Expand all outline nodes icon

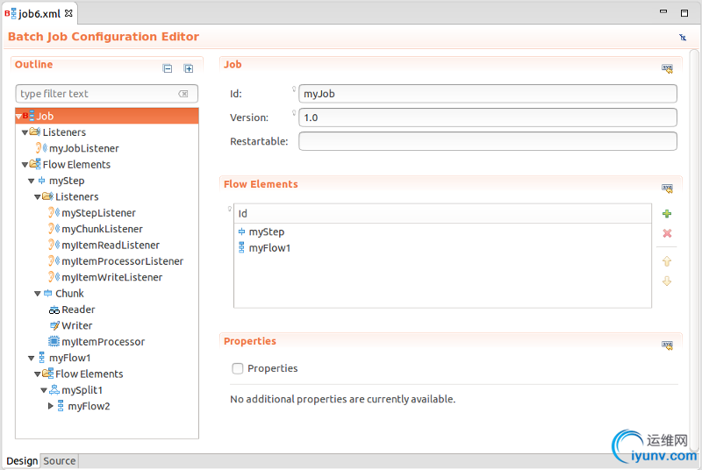(x=188, y=68)
